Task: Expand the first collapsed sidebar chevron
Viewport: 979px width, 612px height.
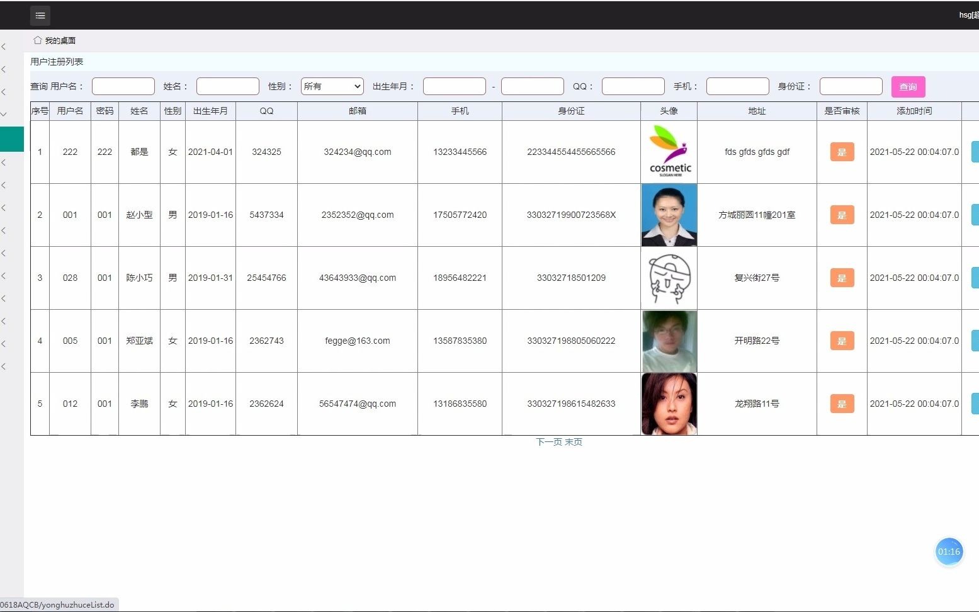Action: click(5, 47)
